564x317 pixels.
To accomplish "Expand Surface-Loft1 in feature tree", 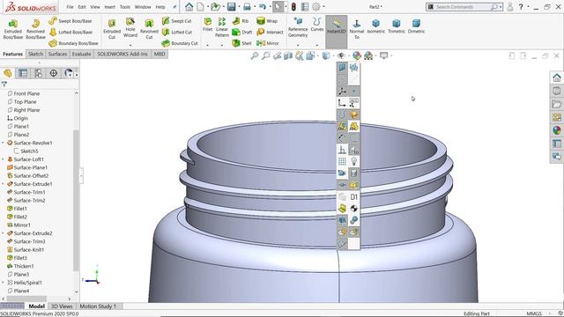I will (4, 159).
